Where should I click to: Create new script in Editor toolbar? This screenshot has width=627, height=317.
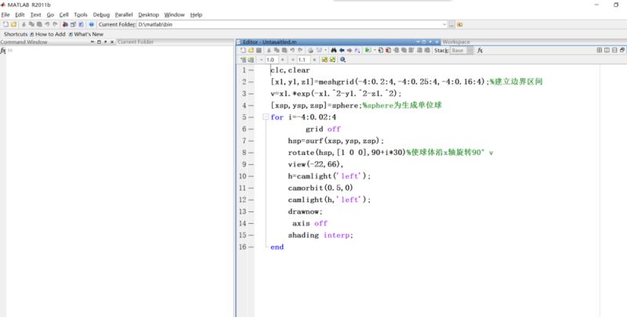coord(242,50)
